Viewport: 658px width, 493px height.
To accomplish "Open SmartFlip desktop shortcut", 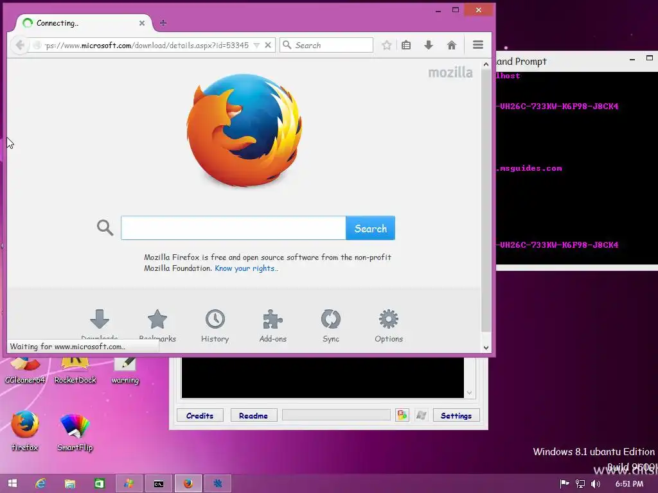I will [x=75, y=432].
